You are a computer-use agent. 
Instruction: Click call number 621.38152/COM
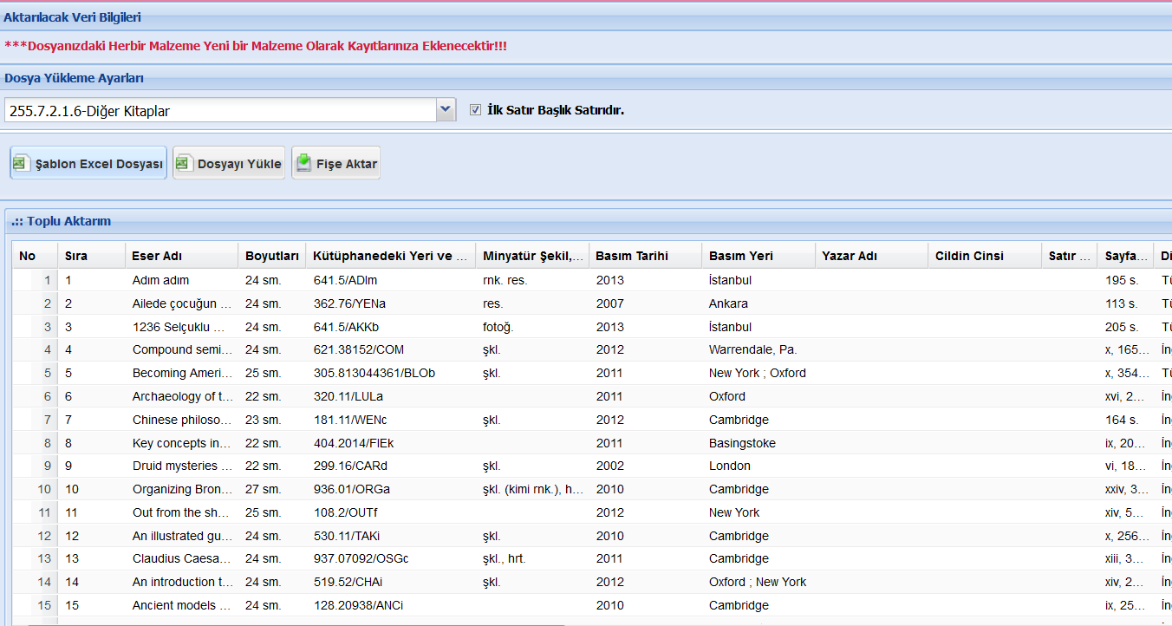click(x=358, y=349)
